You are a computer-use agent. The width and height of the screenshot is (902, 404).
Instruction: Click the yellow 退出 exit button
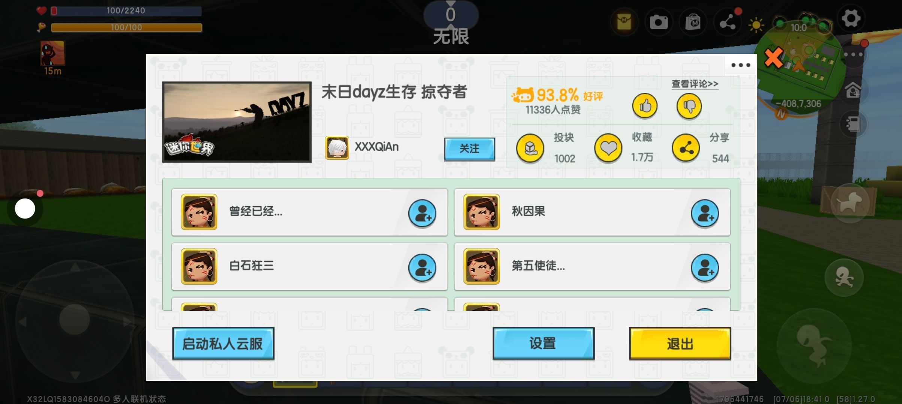680,343
